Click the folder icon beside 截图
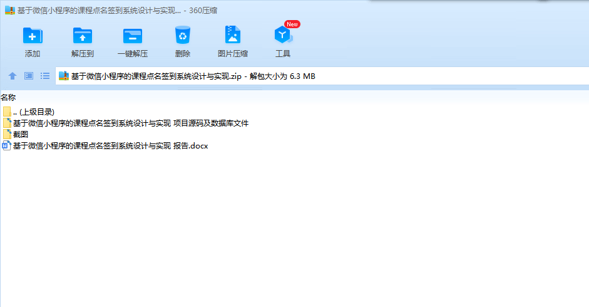The height and width of the screenshot is (307, 589). tap(7, 134)
